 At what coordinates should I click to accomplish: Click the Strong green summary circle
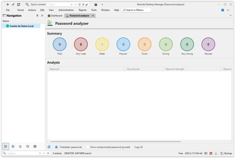click(x=166, y=44)
